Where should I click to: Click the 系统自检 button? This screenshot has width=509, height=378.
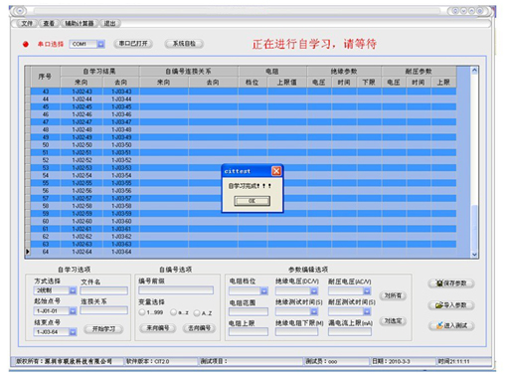pos(184,44)
